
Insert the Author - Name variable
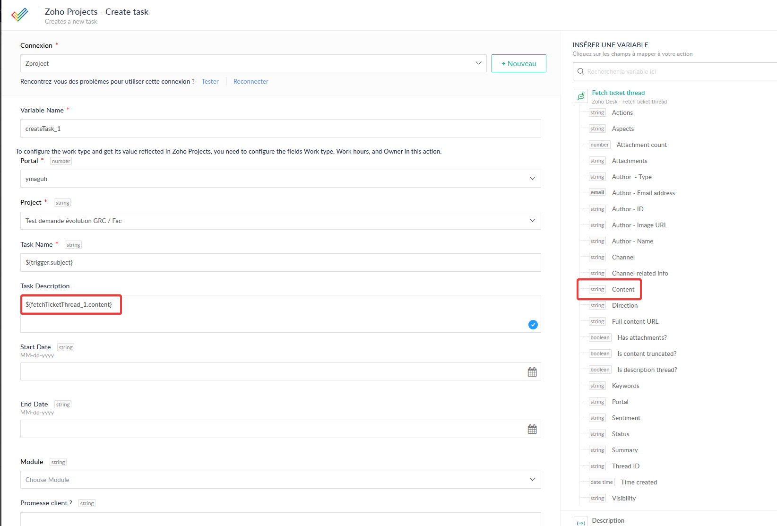point(632,241)
